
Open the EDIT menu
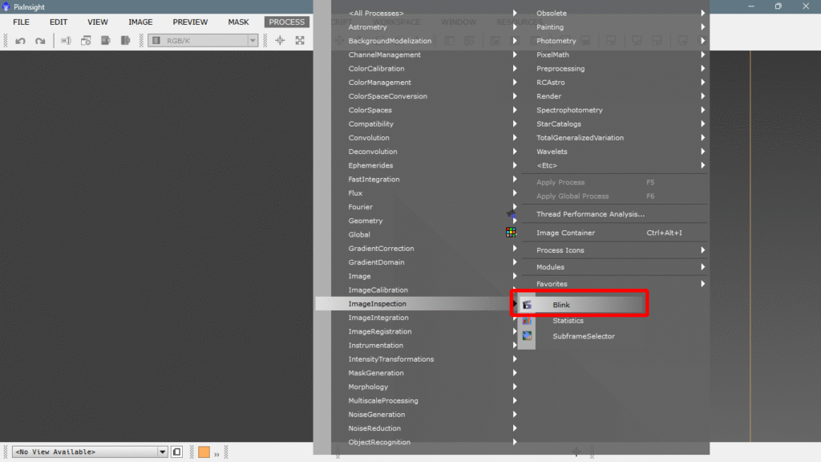coord(59,22)
